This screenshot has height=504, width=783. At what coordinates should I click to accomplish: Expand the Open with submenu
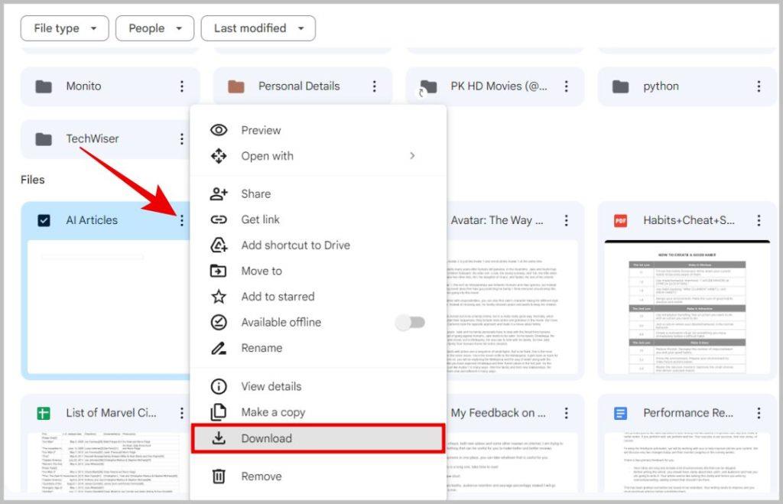coord(318,156)
